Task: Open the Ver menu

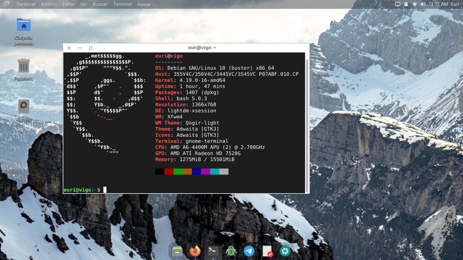Action: point(84,4)
